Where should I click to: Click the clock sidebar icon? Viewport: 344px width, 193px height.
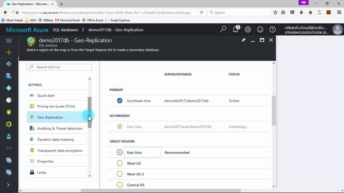click(x=9, y=100)
